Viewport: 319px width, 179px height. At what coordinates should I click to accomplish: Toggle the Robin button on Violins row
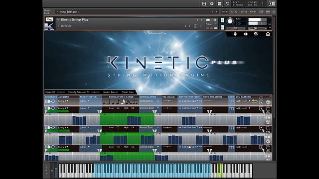[x=231, y=109]
